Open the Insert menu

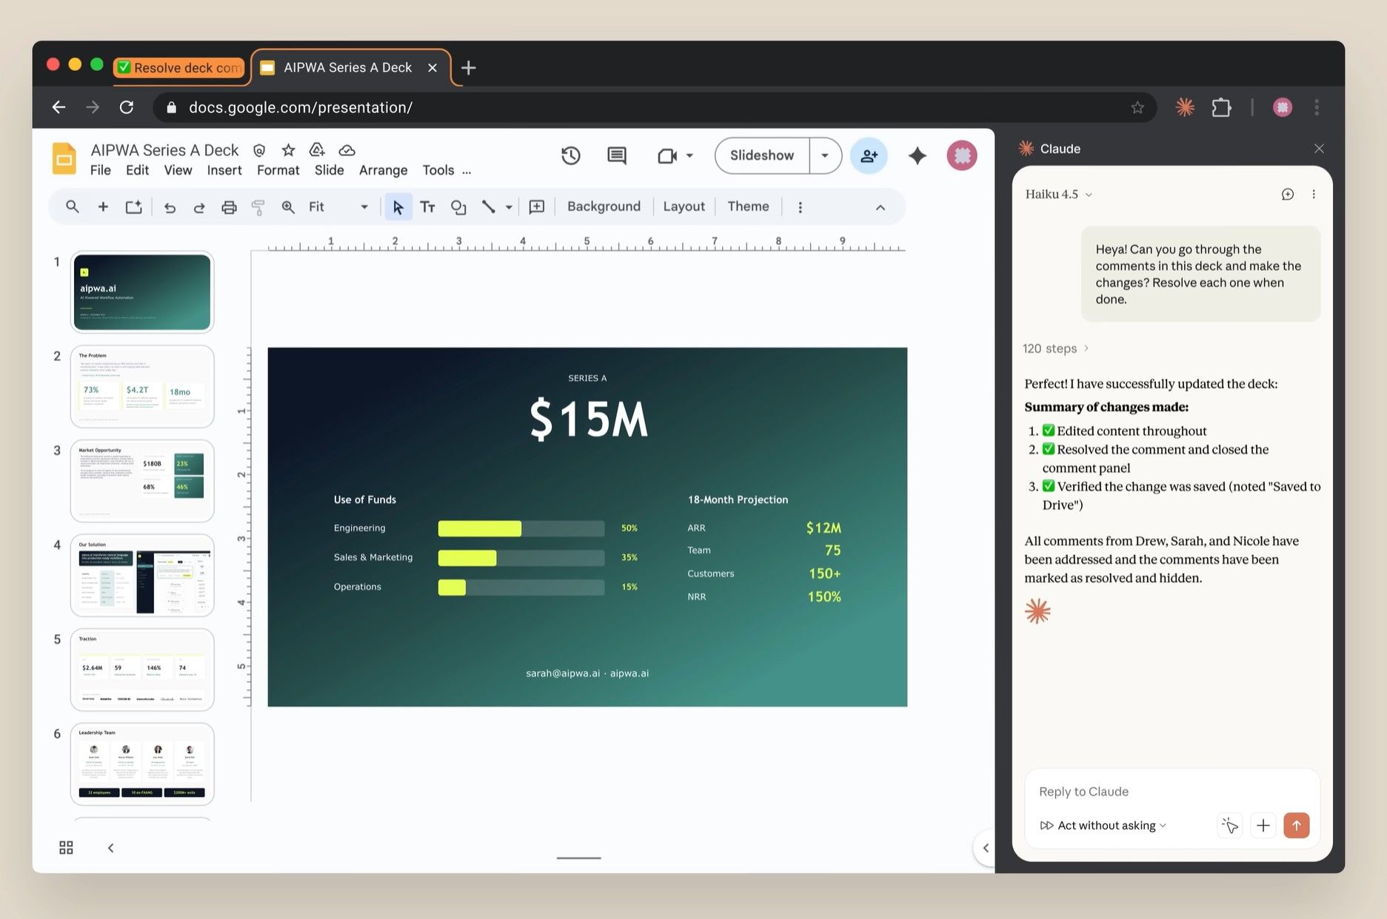(224, 170)
